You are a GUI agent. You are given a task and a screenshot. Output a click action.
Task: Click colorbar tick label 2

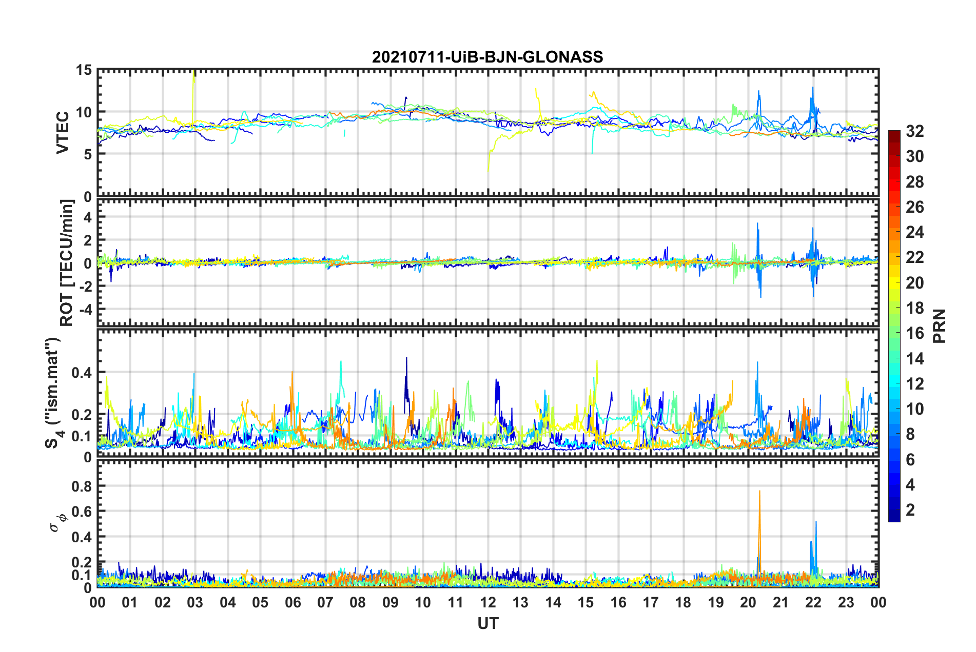pos(910,510)
